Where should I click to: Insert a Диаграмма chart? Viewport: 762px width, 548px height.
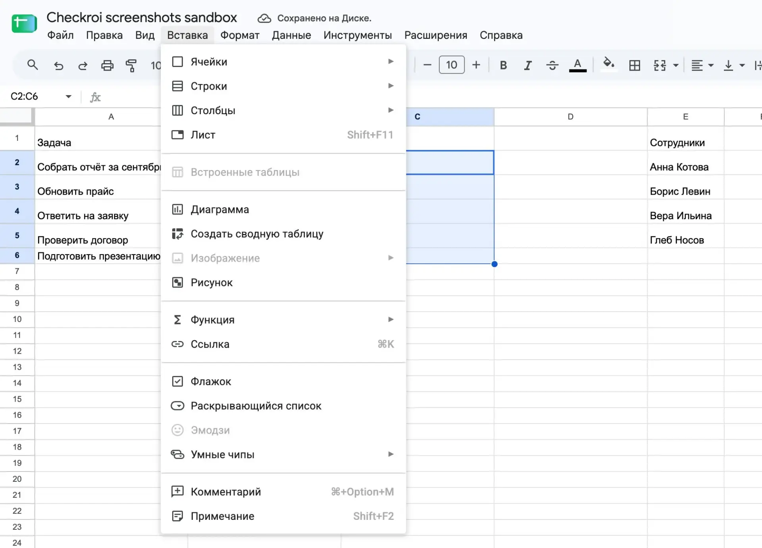click(x=283, y=209)
